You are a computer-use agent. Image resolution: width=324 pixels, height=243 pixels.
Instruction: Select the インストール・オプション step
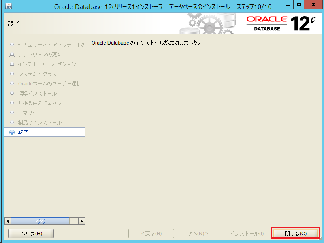[47, 64]
